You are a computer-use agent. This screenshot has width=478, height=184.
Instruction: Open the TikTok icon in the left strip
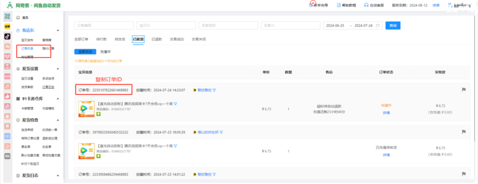[x=7, y=36]
